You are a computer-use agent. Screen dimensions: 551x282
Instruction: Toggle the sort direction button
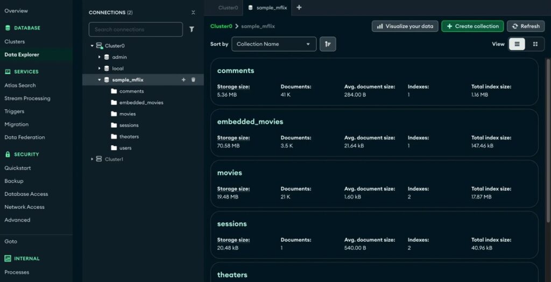point(328,44)
